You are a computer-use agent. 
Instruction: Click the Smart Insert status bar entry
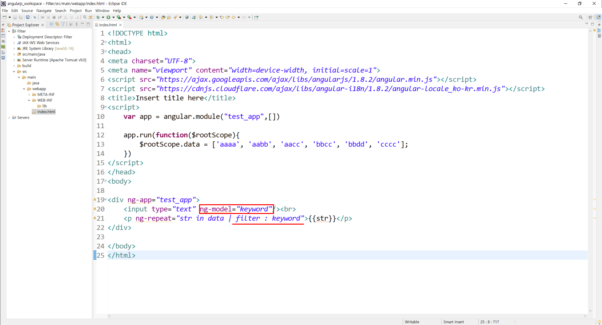(x=453, y=322)
